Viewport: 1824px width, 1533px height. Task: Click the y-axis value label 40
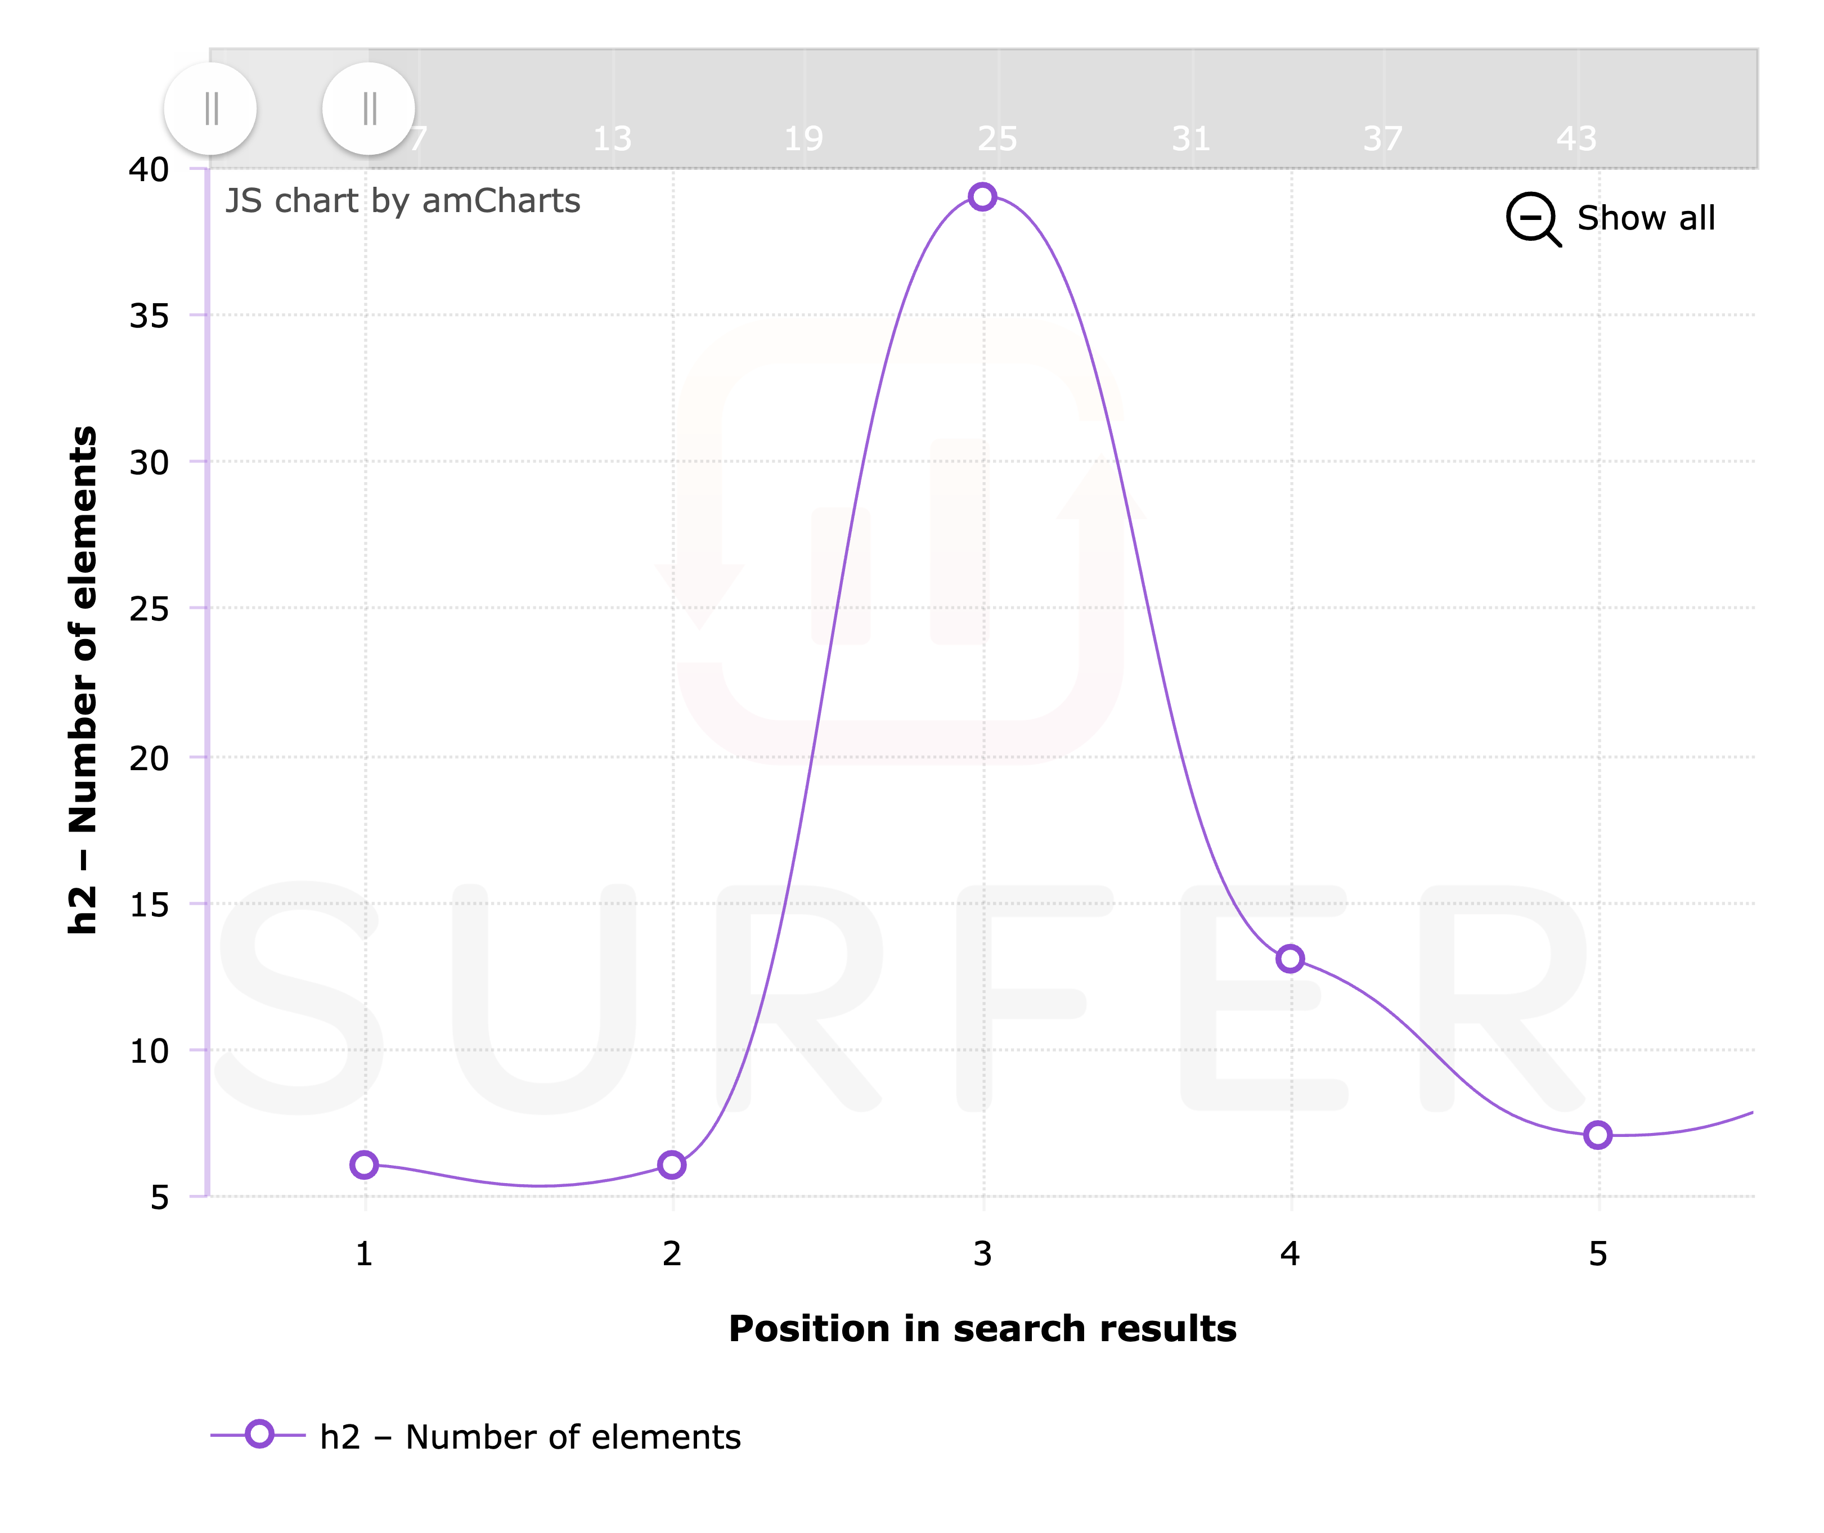coord(149,169)
